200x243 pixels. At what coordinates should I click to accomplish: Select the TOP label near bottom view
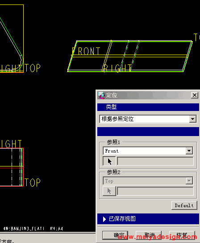33,183
